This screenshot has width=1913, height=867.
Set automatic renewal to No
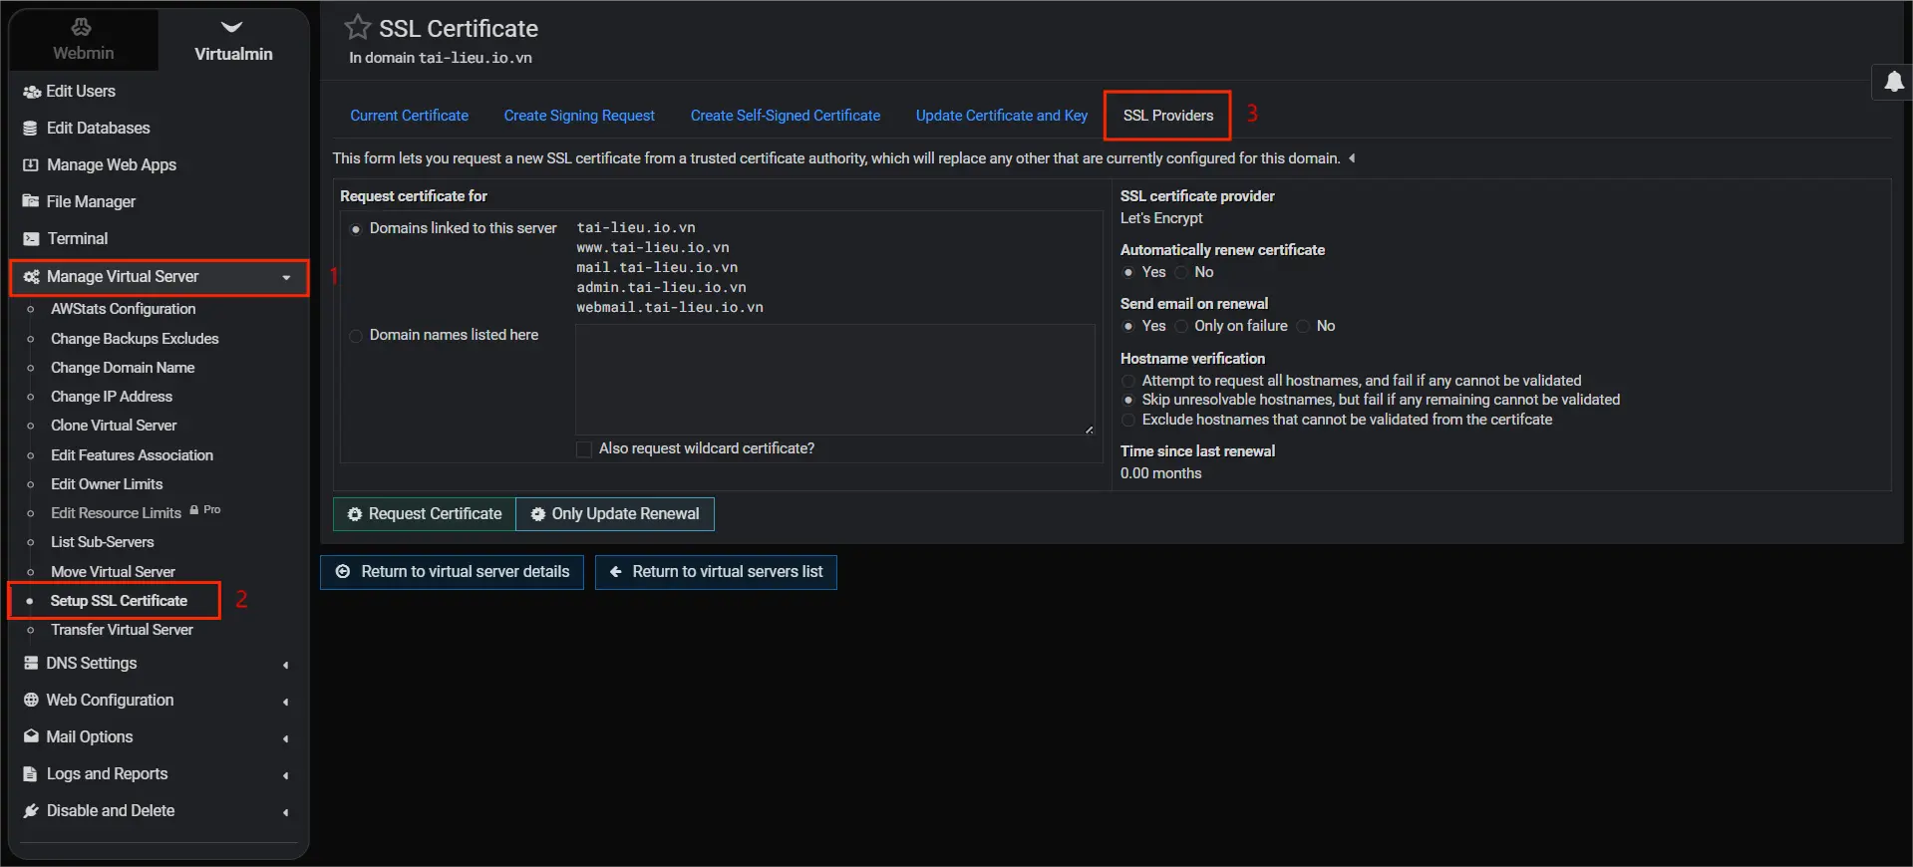[x=1181, y=273]
